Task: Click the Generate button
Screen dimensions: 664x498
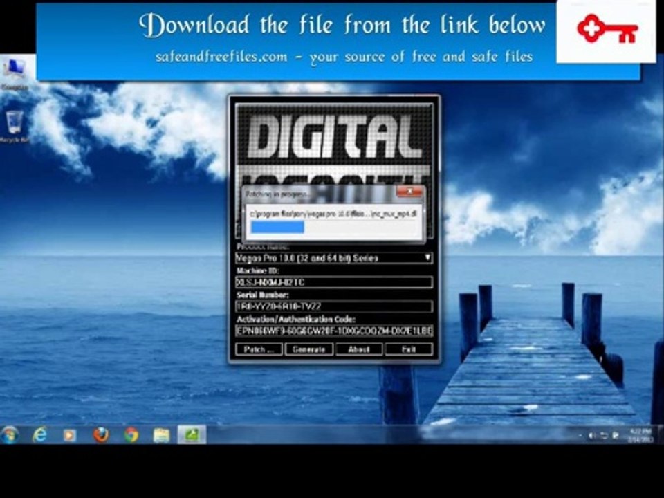Action: click(308, 349)
